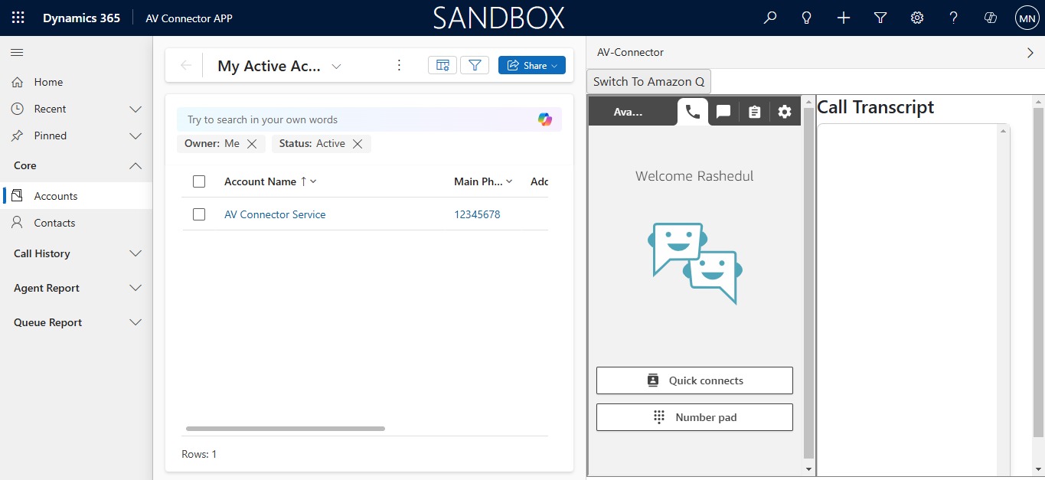
Task: Collapse the Core group chevron
Action: [x=136, y=166]
